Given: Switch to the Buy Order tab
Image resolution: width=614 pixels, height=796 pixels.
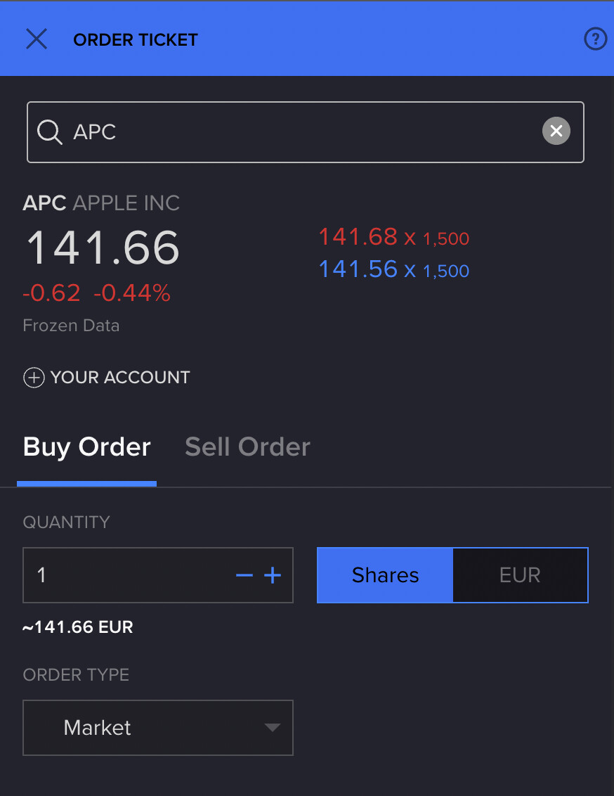Looking at the screenshot, I should (87, 447).
